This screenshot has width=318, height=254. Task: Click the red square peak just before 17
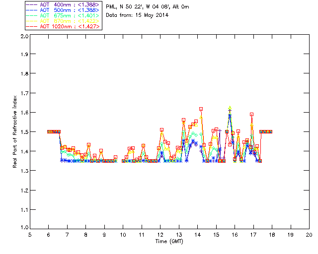coord(252,115)
